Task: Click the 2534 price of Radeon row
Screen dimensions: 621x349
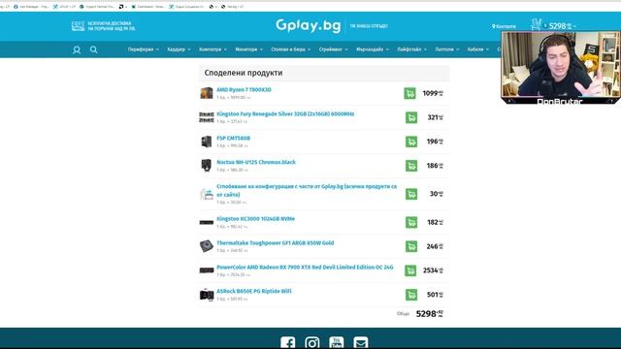Action: (x=433, y=270)
